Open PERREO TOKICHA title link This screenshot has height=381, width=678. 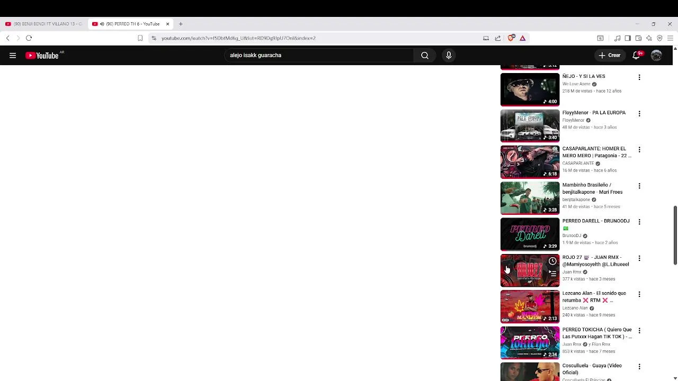[597, 333]
